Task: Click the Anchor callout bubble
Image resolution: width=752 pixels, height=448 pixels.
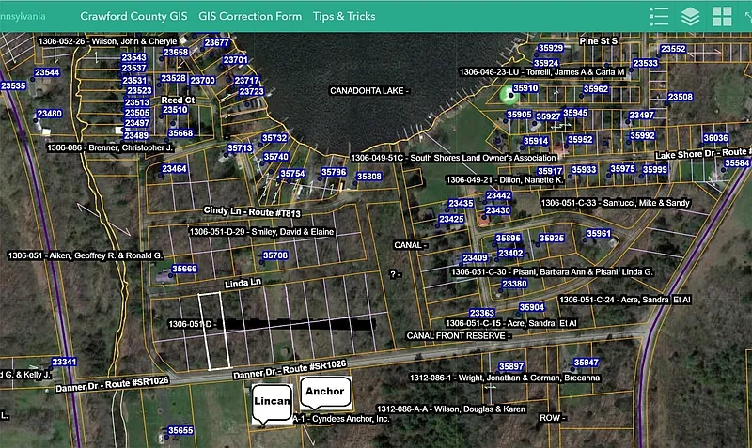Action: pyautogui.click(x=324, y=391)
